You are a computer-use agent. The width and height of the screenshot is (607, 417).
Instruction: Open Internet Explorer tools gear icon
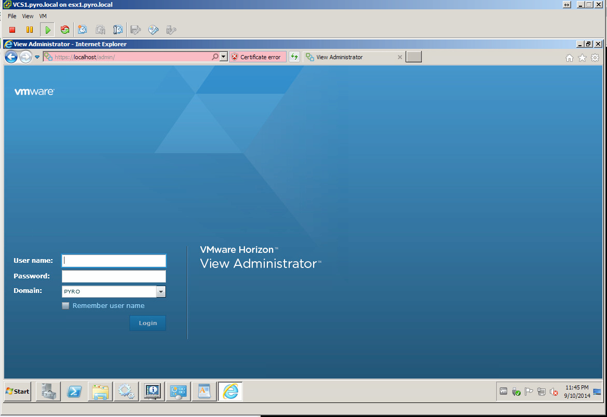click(x=596, y=58)
